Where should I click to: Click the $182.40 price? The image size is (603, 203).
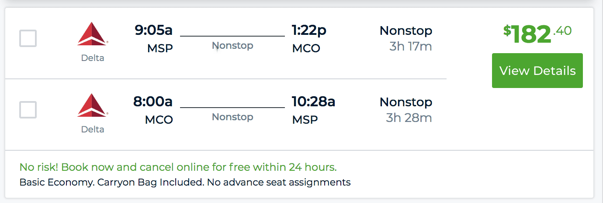(537, 34)
